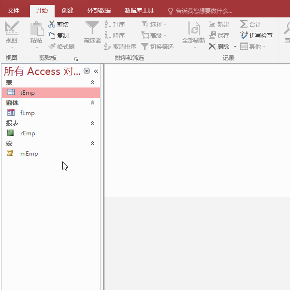Click the 宏 group header label

pyautogui.click(x=9, y=144)
